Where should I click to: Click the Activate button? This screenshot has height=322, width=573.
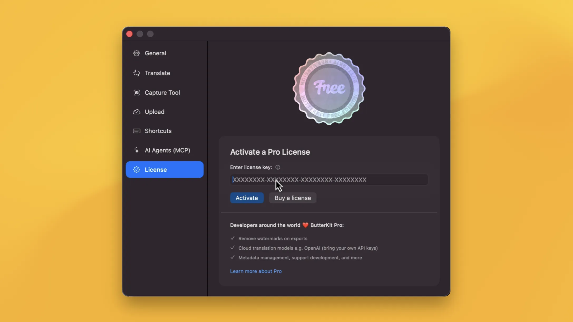247,198
